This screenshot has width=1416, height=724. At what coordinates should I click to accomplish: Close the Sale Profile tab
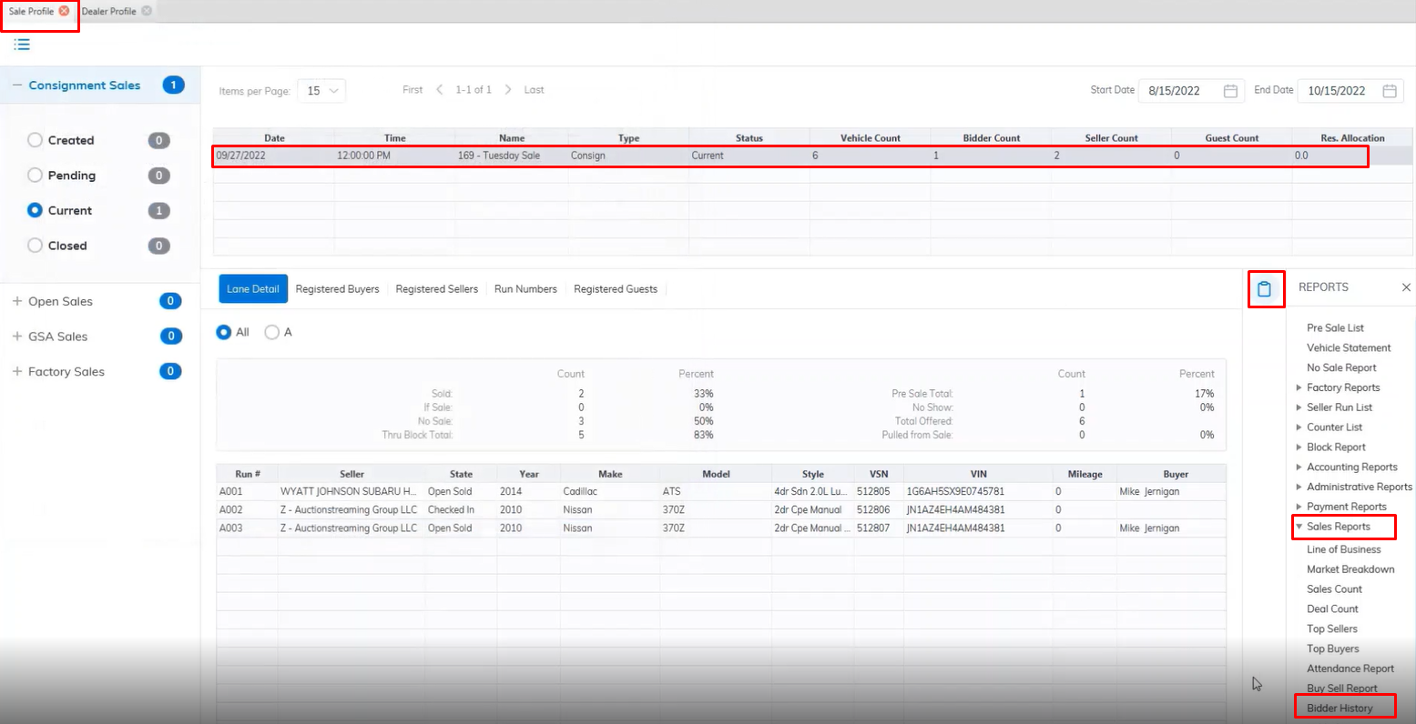[x=64, y=11]
